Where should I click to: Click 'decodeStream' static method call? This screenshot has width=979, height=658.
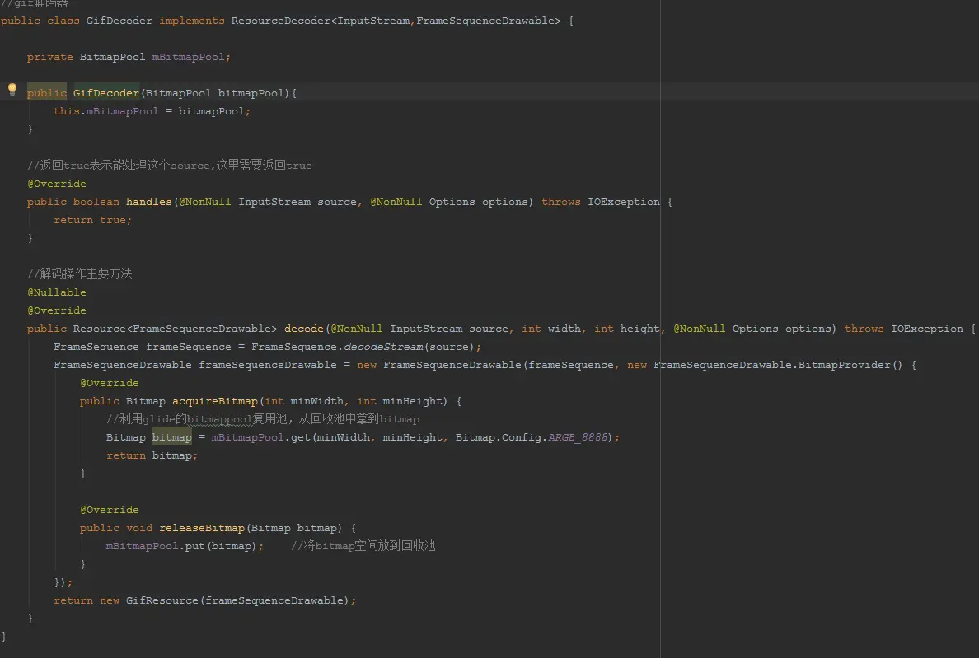382,346
